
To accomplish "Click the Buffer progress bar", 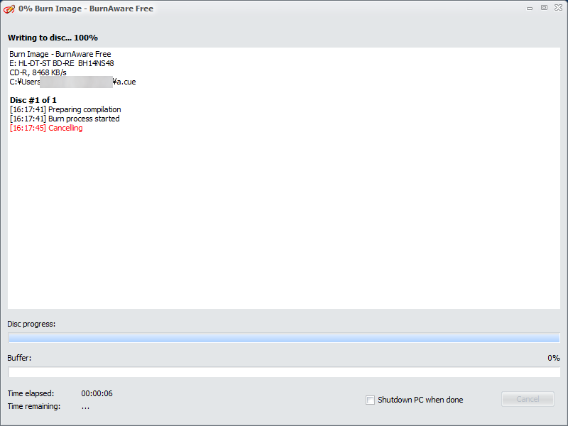I will 284,372.
